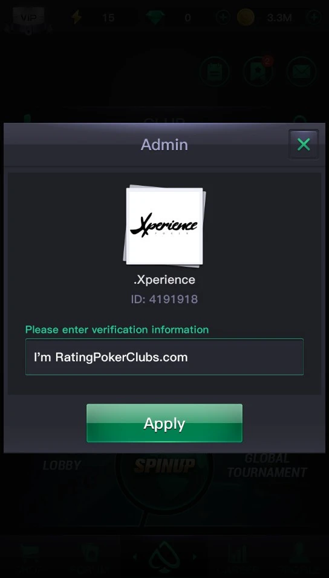329x578 pixels.
Task: Open the mail envelope icon
Action: [x=301, y=72]
